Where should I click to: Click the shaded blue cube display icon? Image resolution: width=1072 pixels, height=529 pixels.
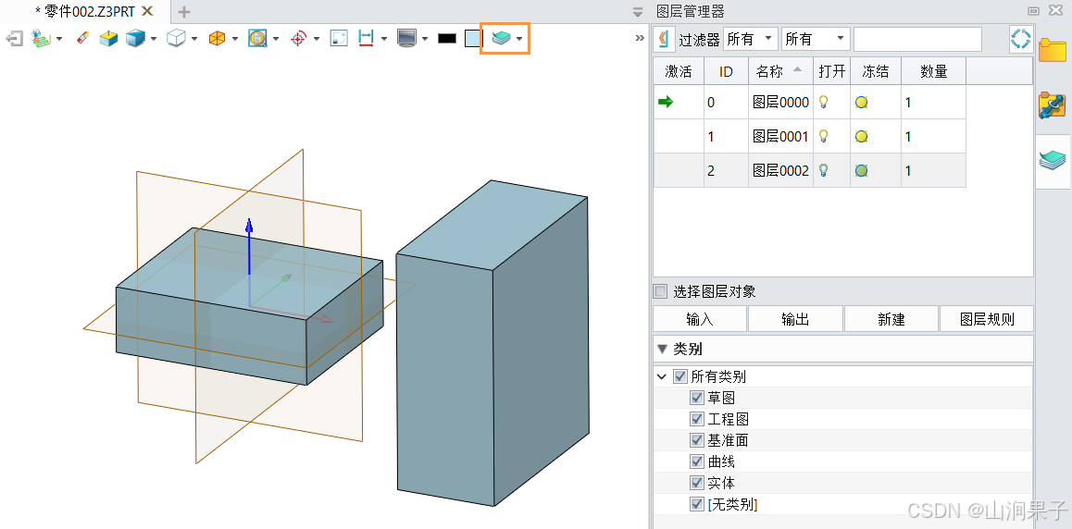coord(136,38)
